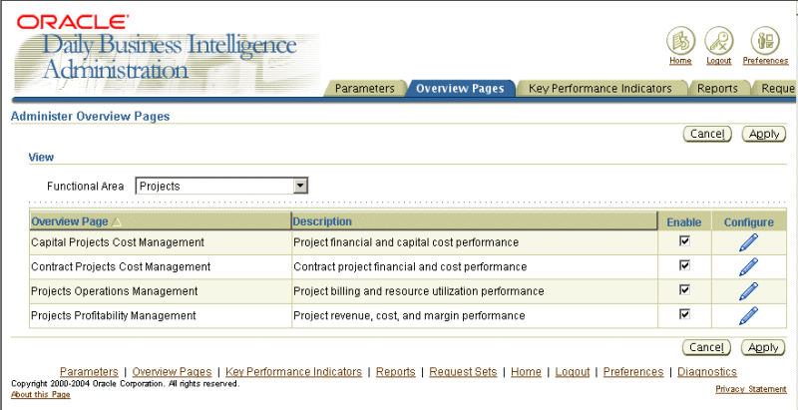Screen dimensions: 798x410
Task: Configure Projects Profitability Management via pencil
Action: click(x=748, y=316)
